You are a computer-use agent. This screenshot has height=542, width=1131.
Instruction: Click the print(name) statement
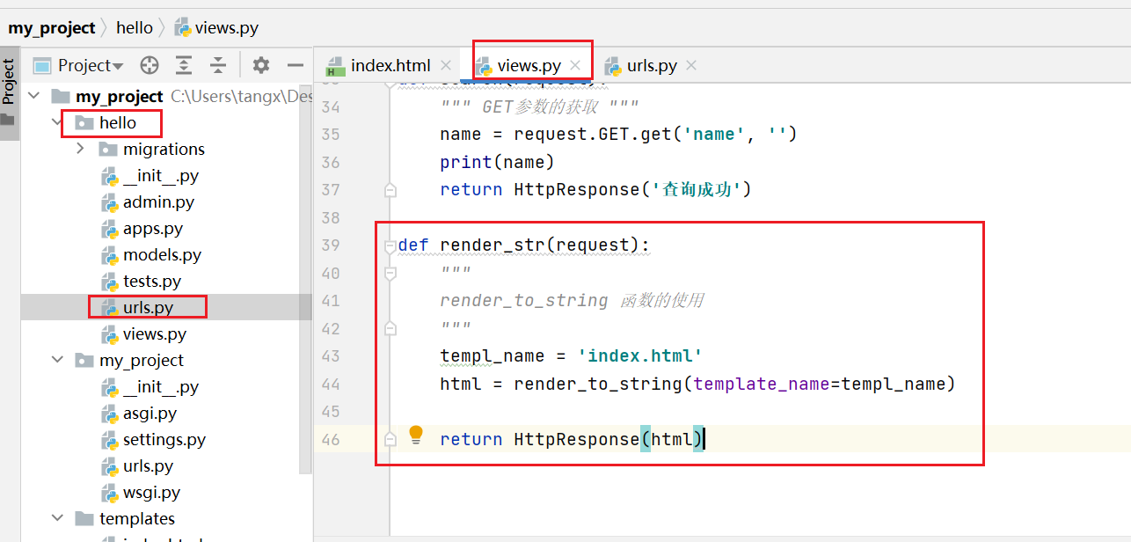pyautogui.click(x=497, y=162)
